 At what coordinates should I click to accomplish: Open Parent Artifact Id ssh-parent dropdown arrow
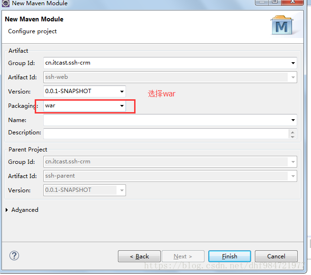pyautogui.click(x=293, y=176)
